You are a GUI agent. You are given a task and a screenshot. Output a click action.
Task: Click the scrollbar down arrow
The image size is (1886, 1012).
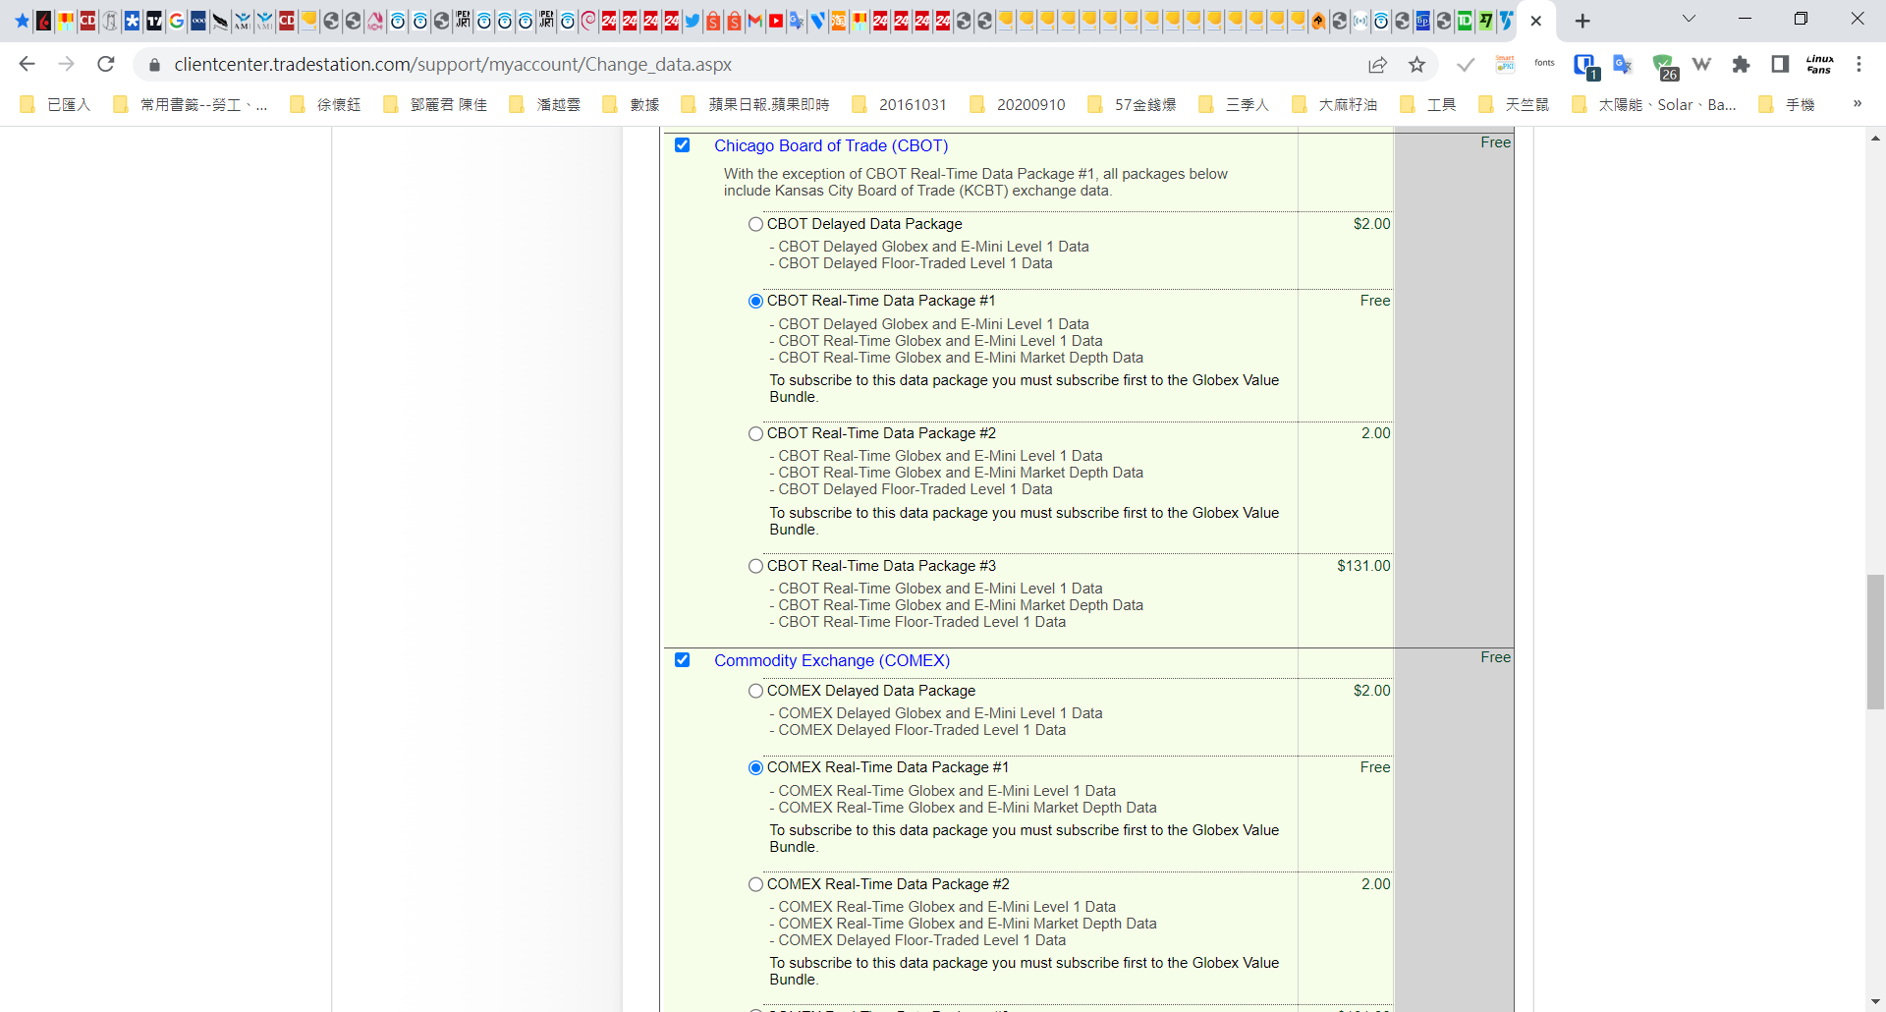(x=1875, y=1002)
